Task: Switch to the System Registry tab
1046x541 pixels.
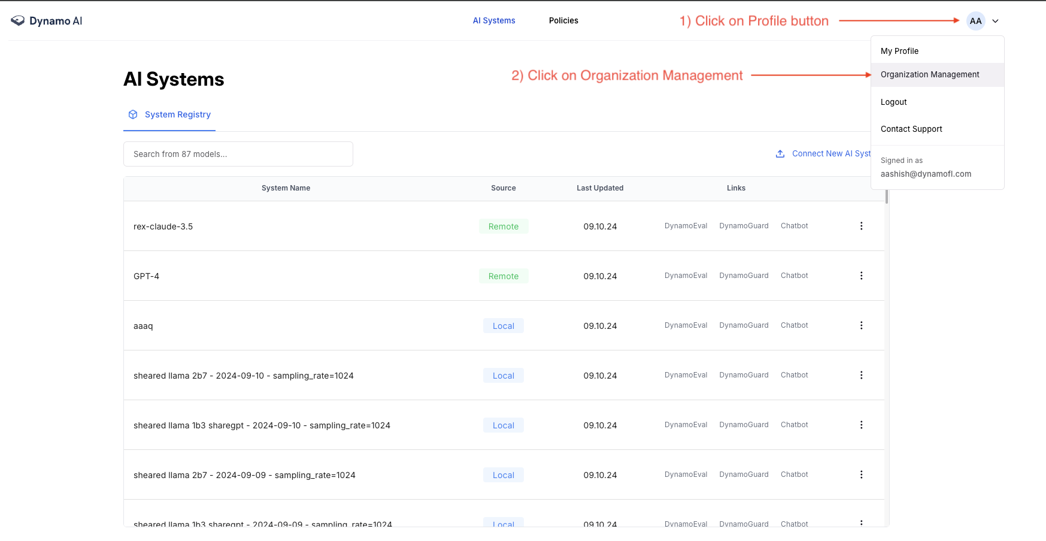Action: click(x=169, y=114)
